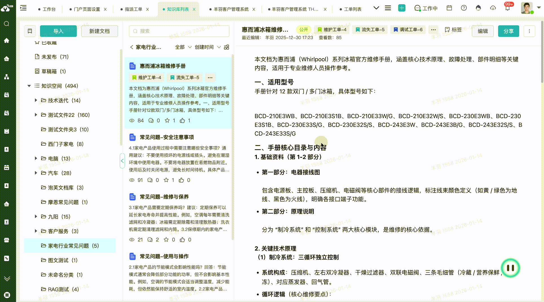Viewport: 544px width, 302px height.
Task: Switch to the 工单列表 tab
Action: 350,9
